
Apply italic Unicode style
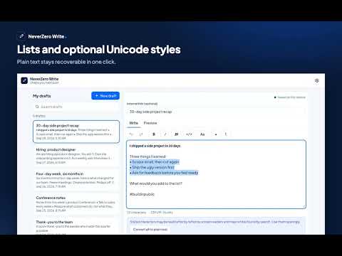tap(165, 134)
